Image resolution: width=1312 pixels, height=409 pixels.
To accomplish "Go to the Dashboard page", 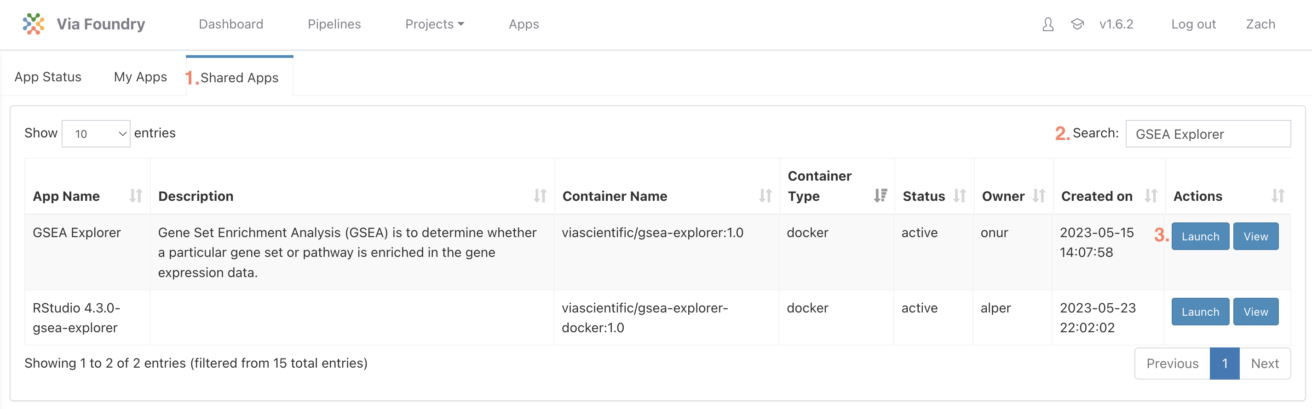I will pyautogui.click(x=231, y=24).
